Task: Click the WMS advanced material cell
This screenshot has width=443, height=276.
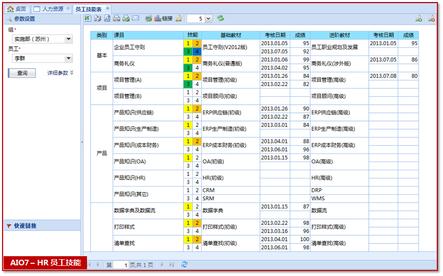Action: click(x=339, y=199)
